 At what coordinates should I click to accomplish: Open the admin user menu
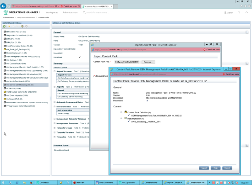(x=229, y=13)
